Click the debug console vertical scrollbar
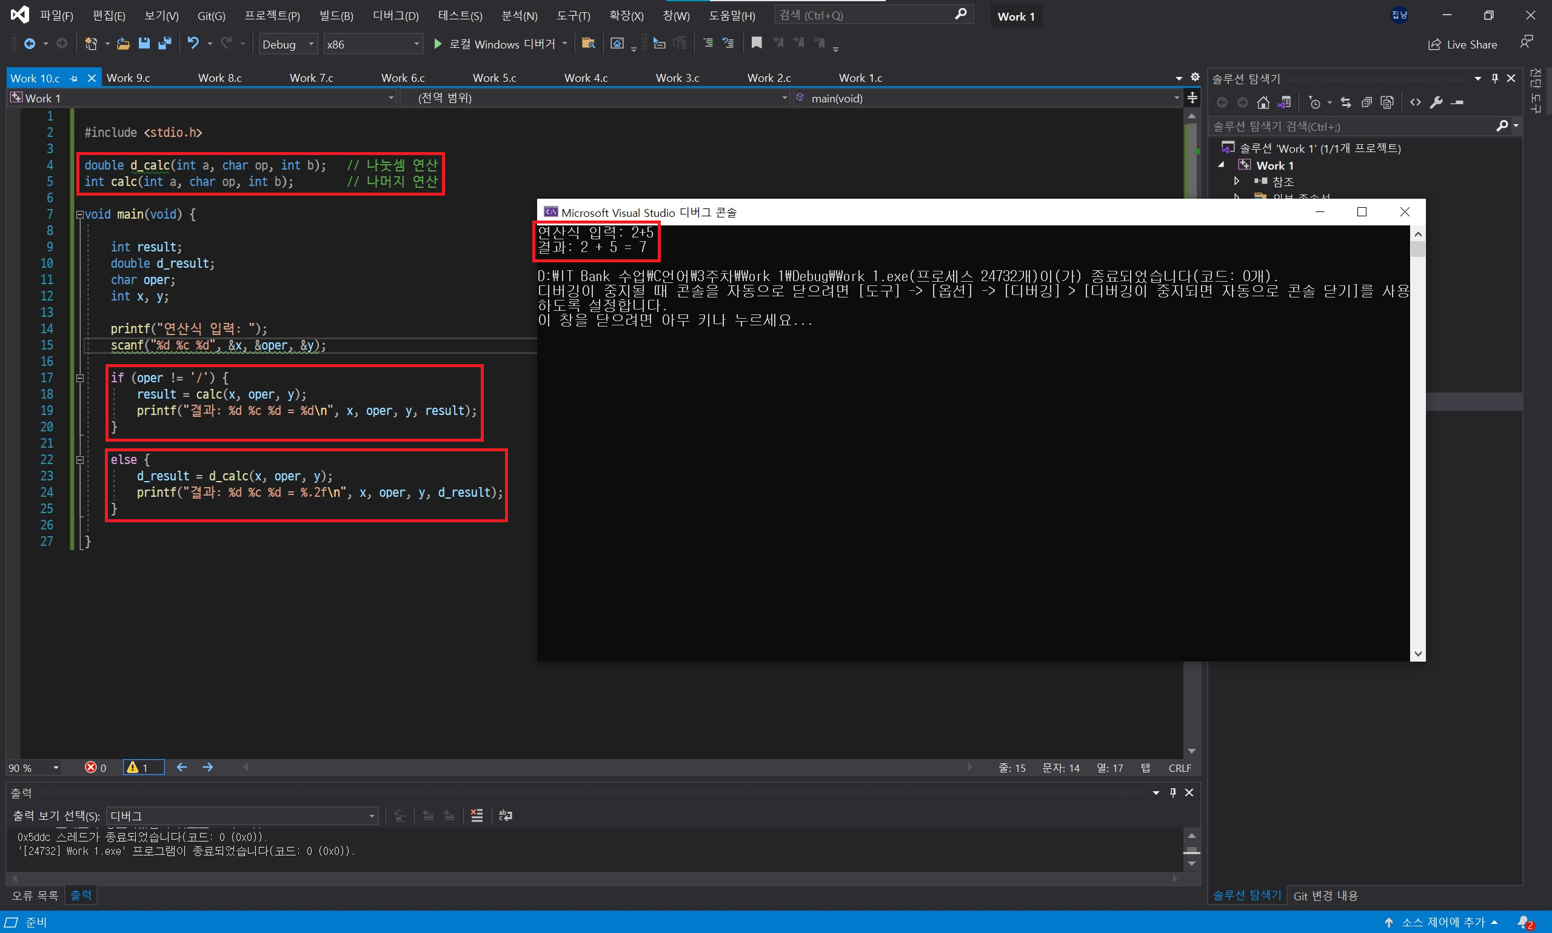This screenshot has width=1552, height=933. 1417,440
